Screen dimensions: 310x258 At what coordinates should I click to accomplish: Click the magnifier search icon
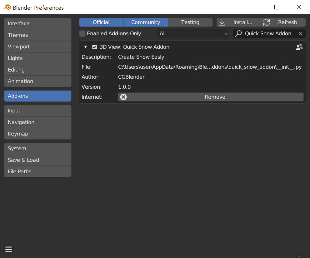pos(239,33)
